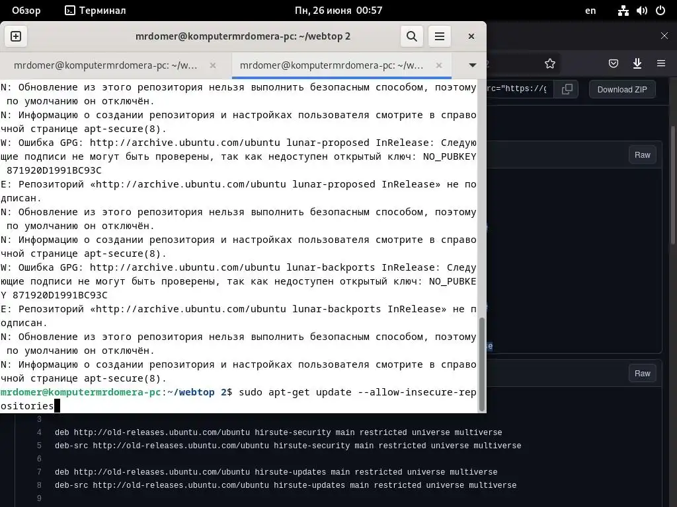Screen dimensions: 677x507
Task: Close the first terminal tab
Action: (x=213, y=65)
